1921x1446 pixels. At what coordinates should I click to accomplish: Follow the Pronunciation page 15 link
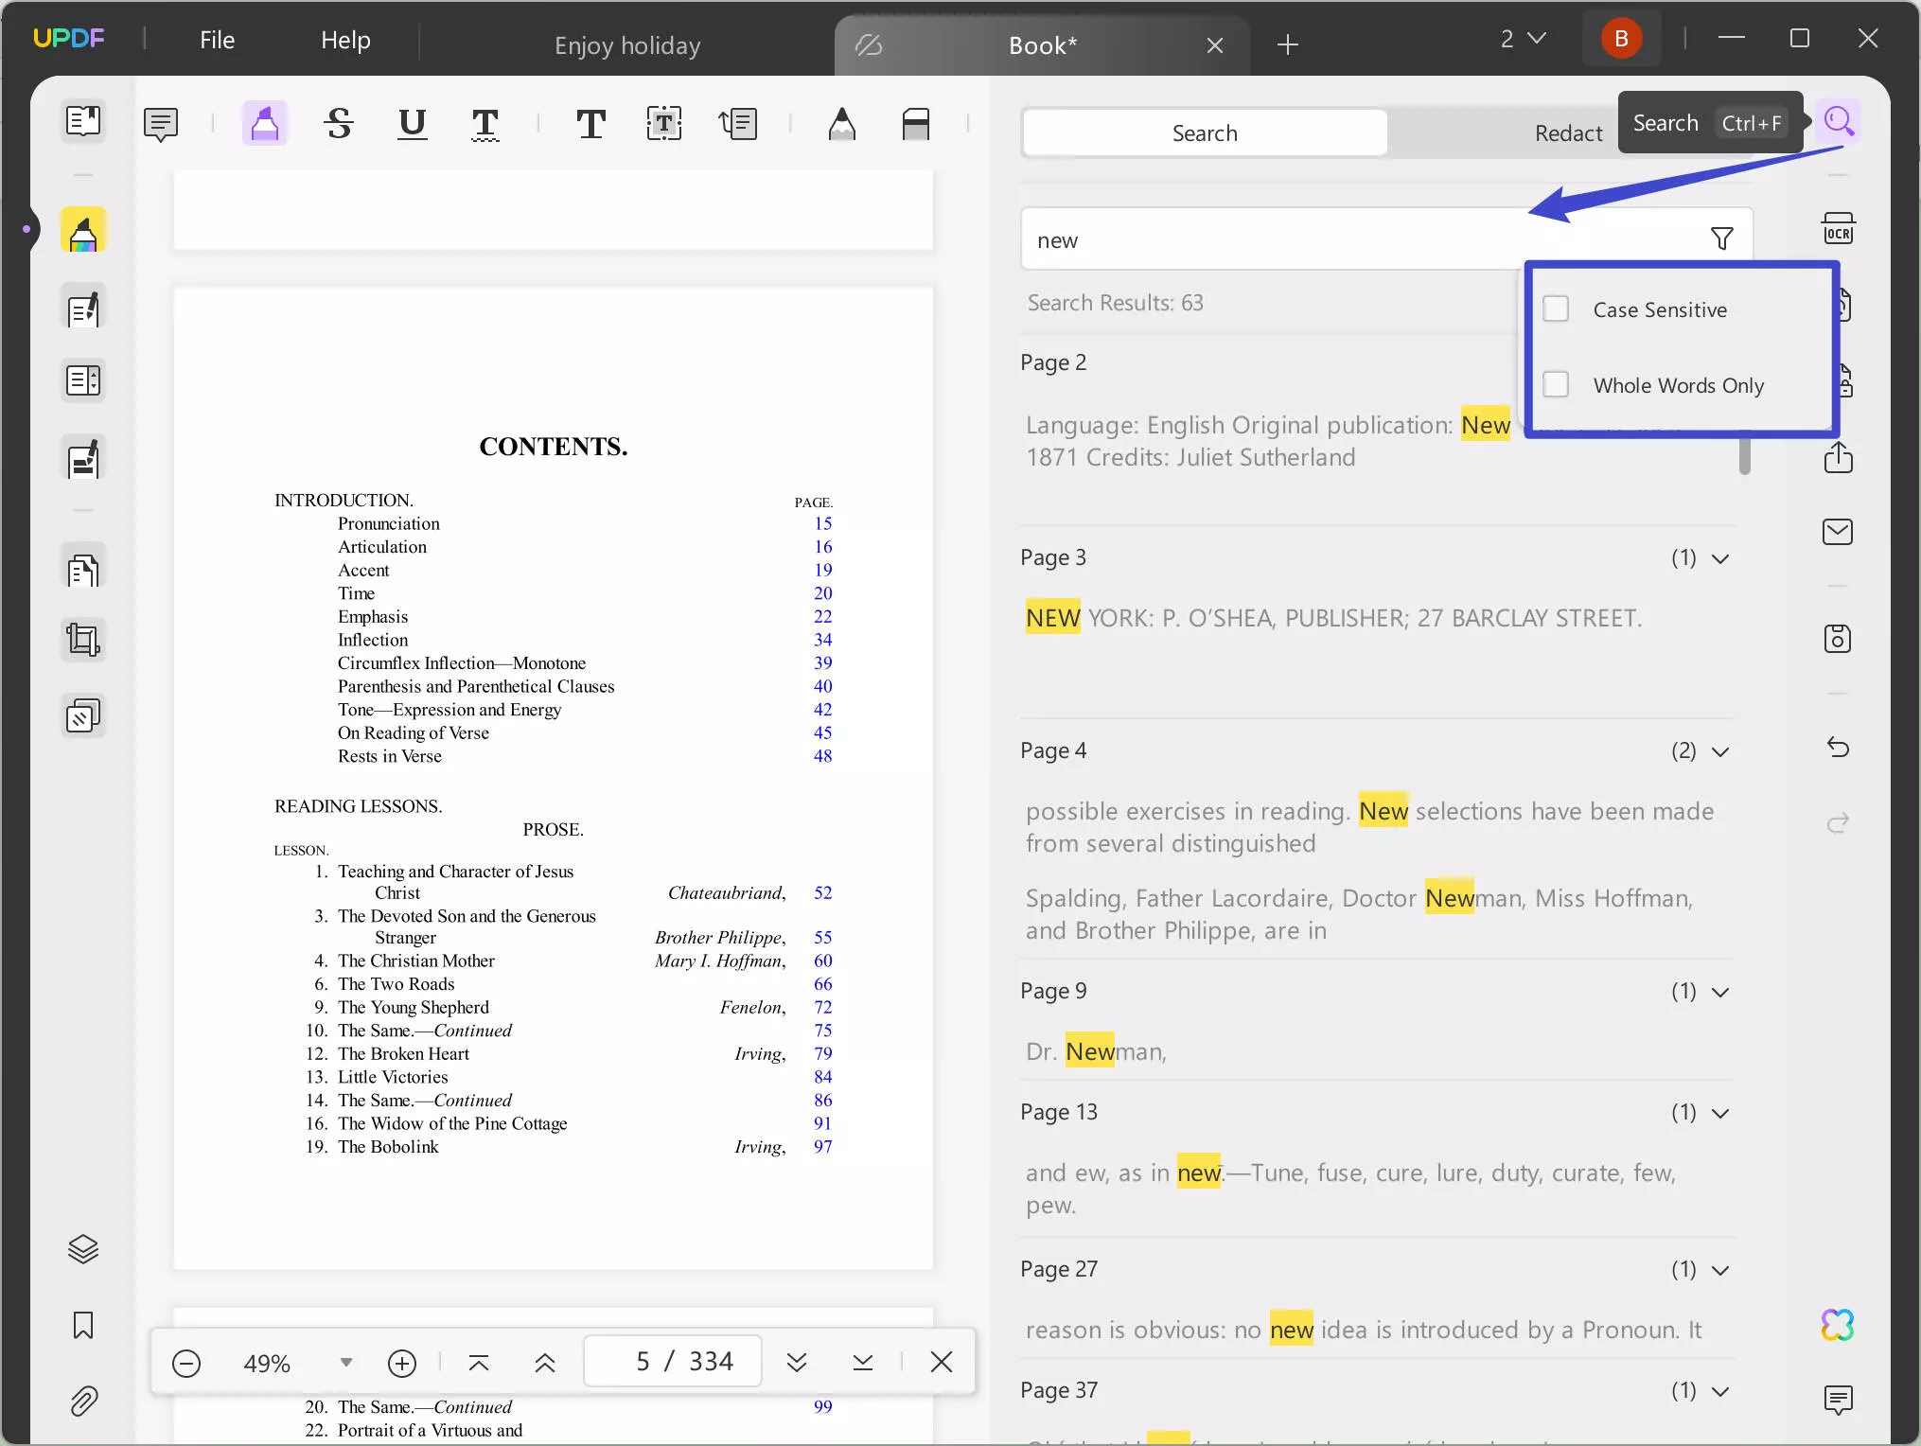823,523
